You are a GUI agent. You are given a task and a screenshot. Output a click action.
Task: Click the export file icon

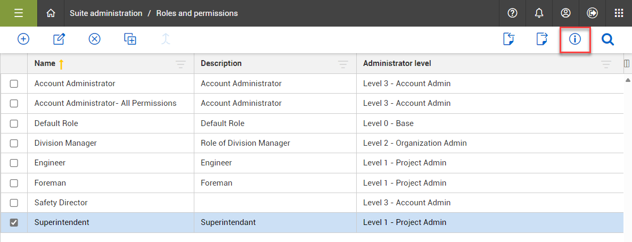point(542,39)
